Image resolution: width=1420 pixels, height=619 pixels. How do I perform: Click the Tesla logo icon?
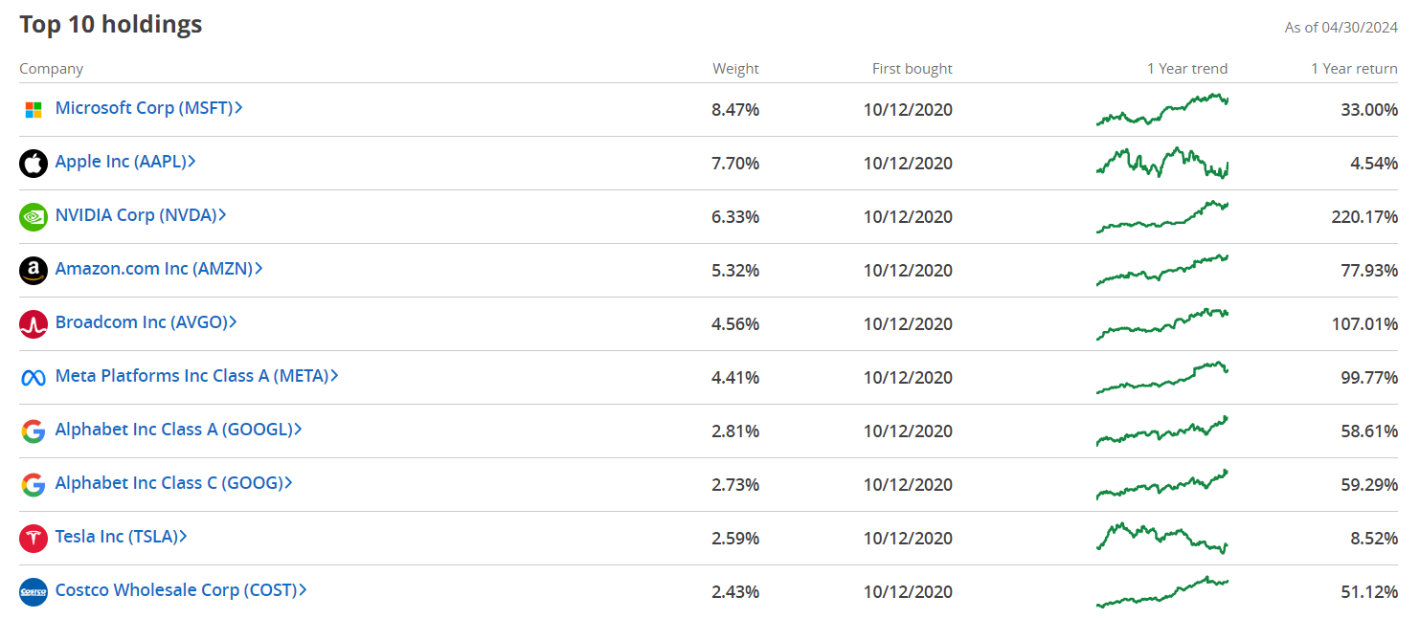pos(34,539)
